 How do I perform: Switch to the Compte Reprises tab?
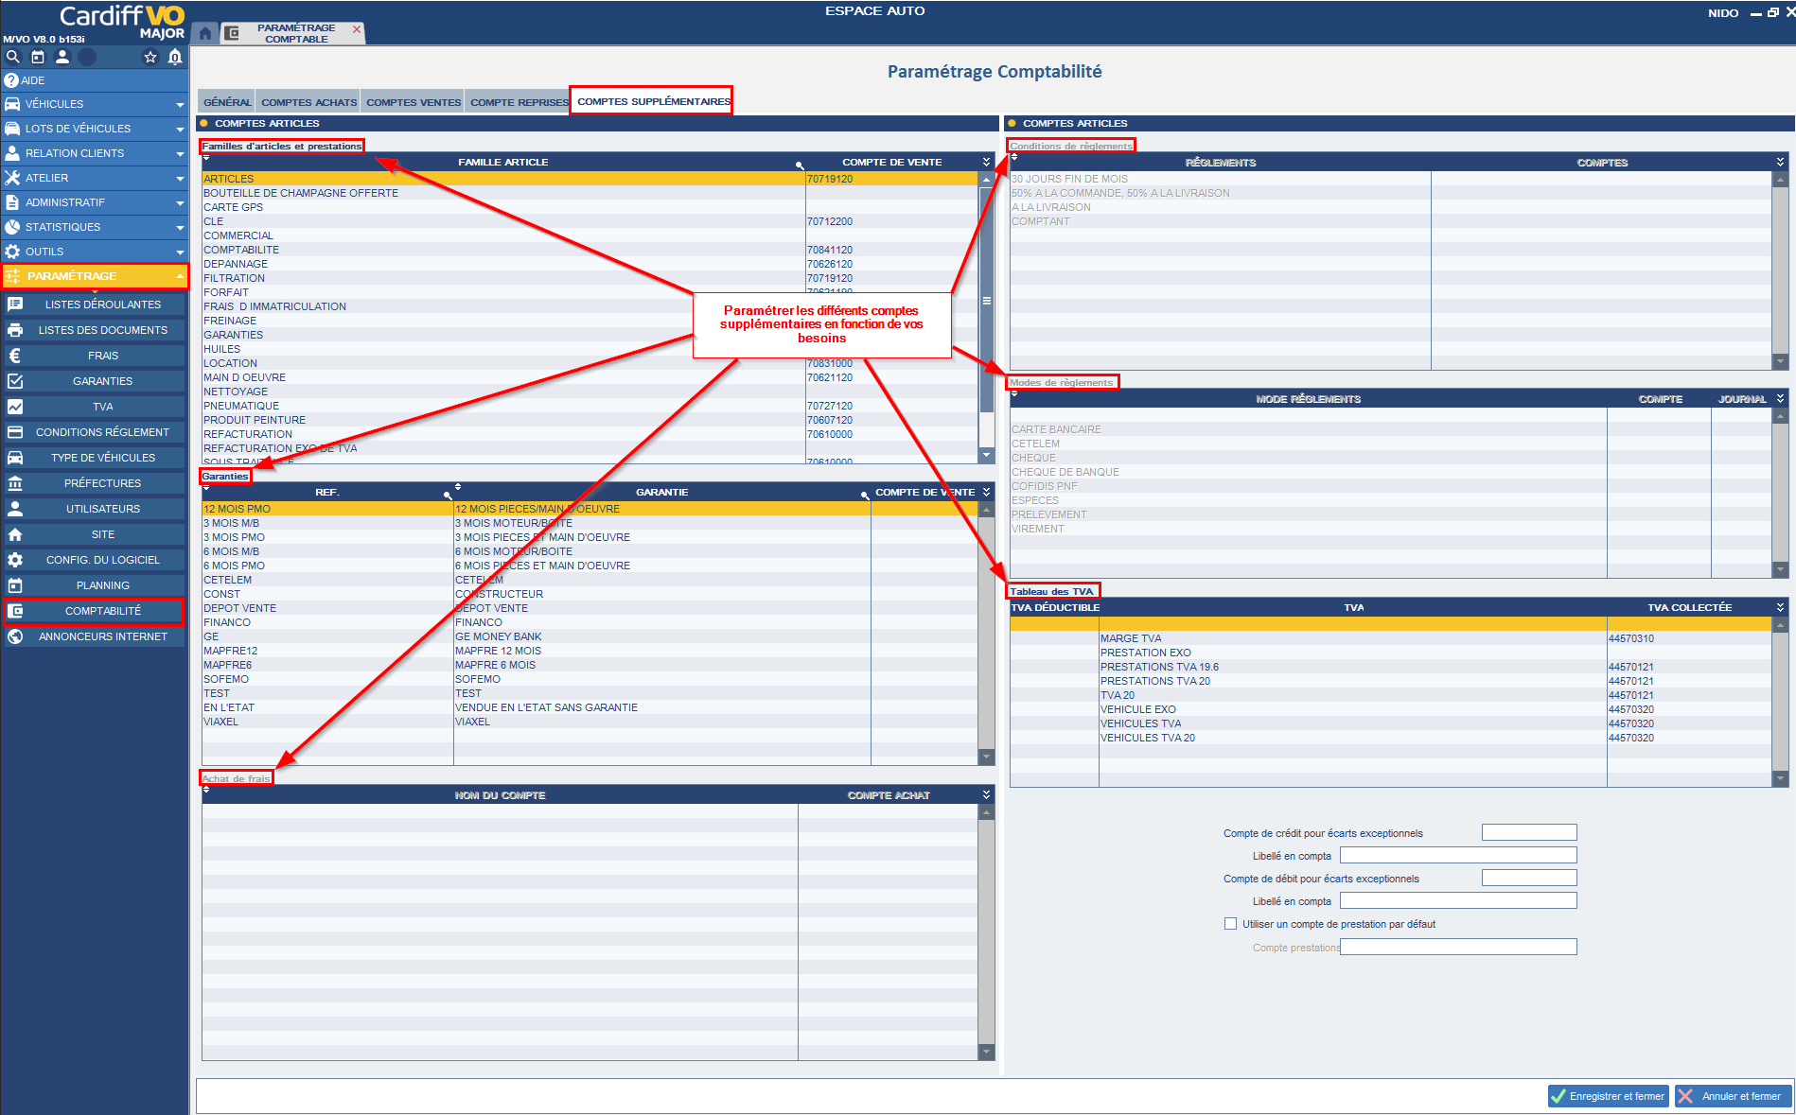coord(519,102)
